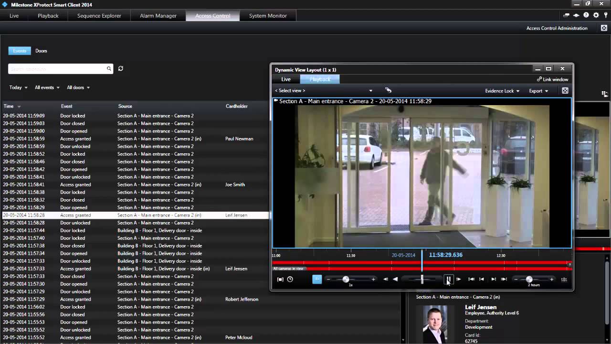Screen dimensions: 611x344
Task: Switch to the Sequence Explorer tab
Action: click(99, 16)
